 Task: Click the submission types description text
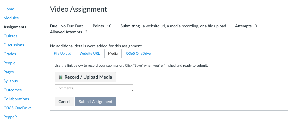click(x=184, y=26)
